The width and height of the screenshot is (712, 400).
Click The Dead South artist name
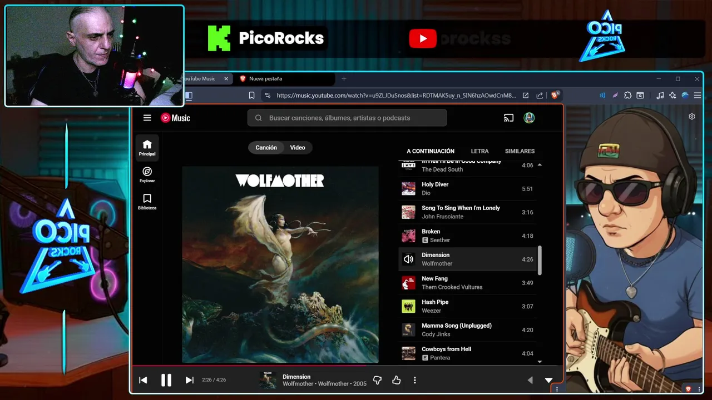click(442, 169)
